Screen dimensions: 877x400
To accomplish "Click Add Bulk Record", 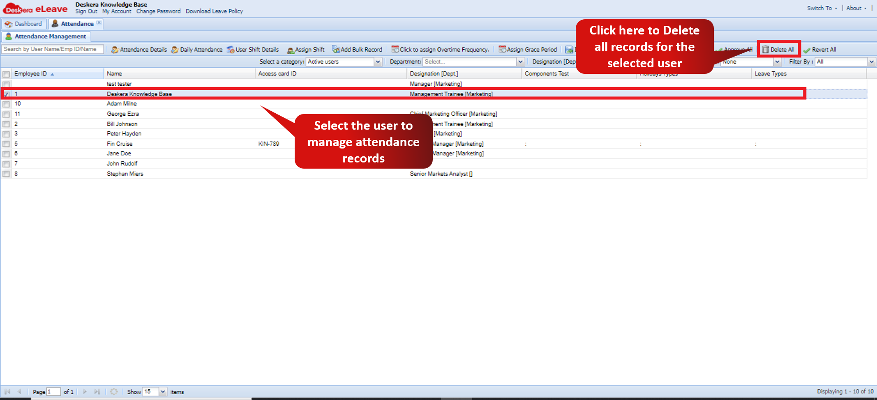I will tap(357, 50).
